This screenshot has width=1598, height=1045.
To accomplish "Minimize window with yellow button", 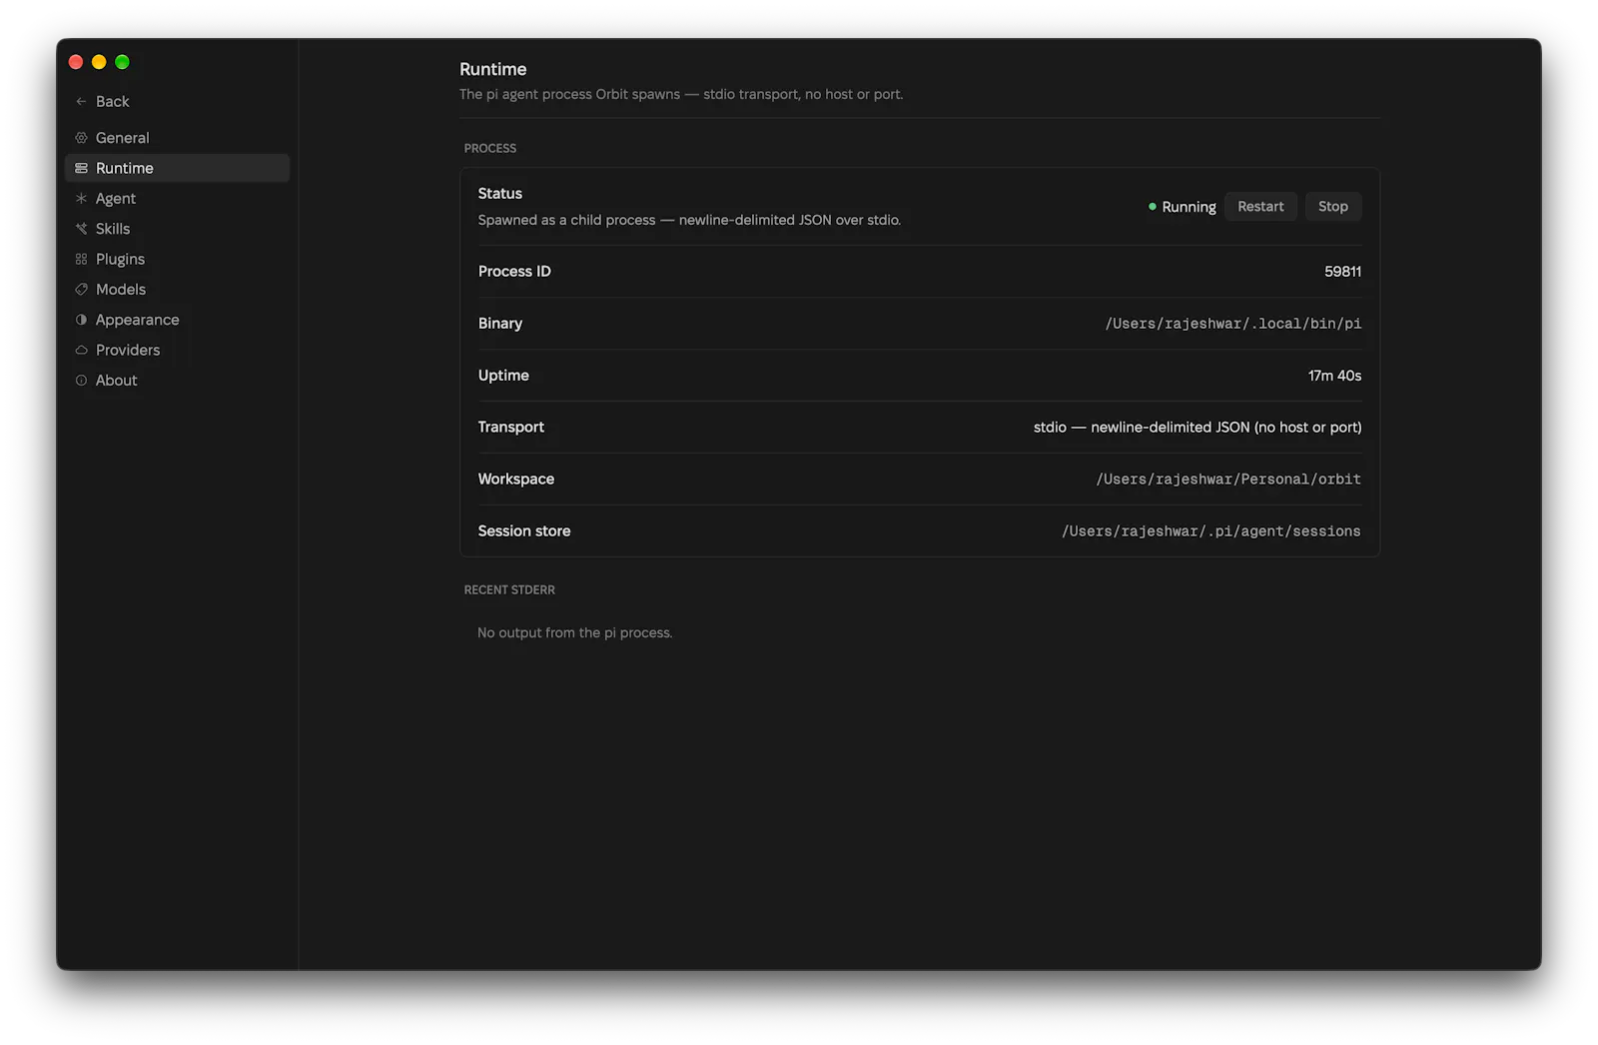I will coord(99,62).
